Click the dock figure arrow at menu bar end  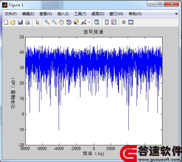pos(176,14)
